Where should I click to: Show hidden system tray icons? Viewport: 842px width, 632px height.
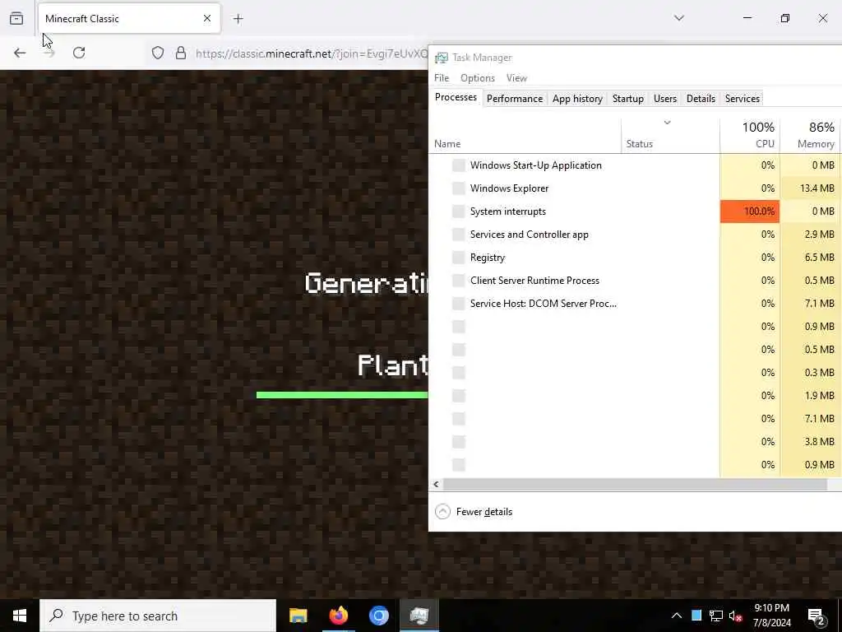point(677,616)
